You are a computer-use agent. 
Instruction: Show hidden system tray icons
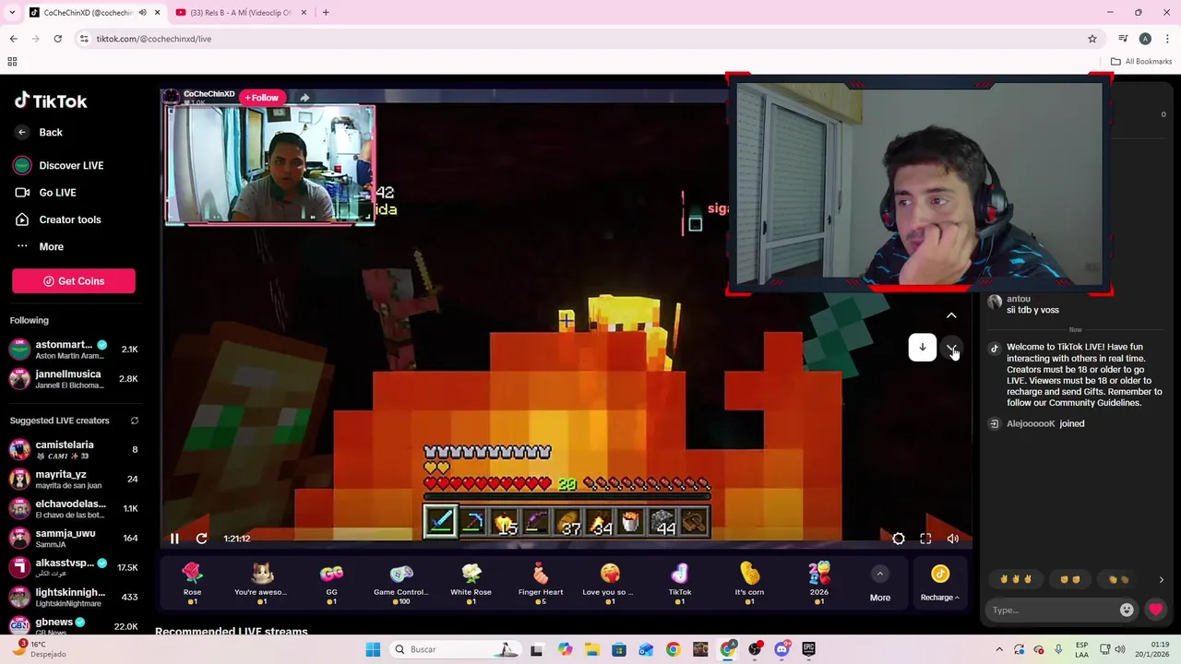(x=999, y=649)
